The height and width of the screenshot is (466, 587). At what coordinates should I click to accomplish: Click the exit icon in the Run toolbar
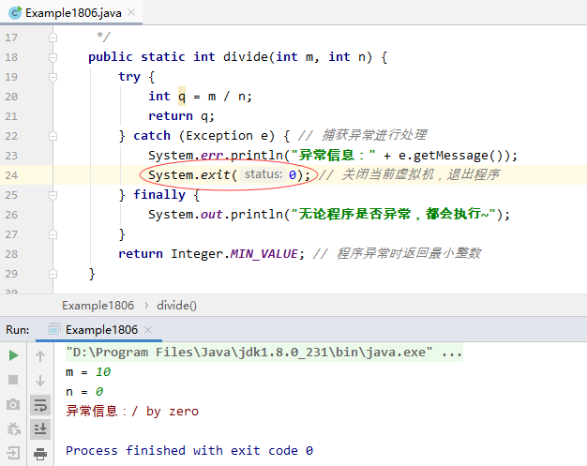13,453
